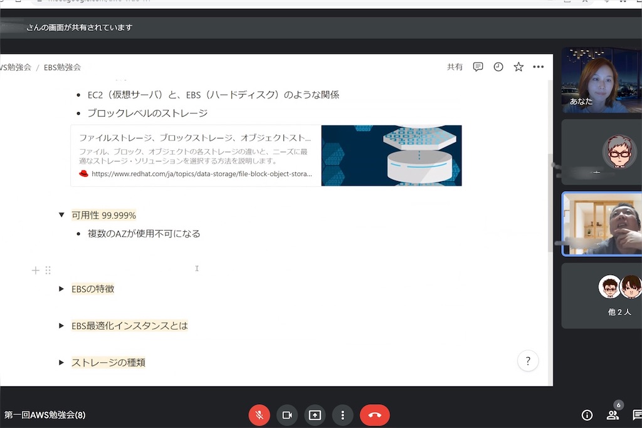Click the 共有 share button
This screenshot has height=428, width=642.
(455, 66)
